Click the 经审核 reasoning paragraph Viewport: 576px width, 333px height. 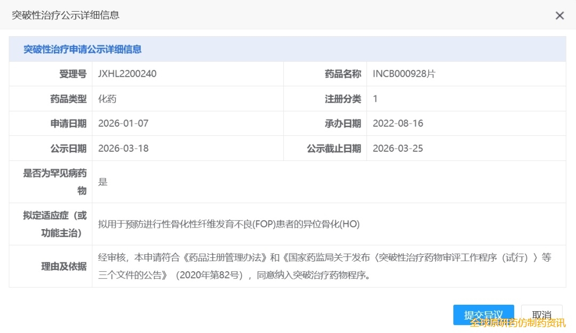click(324, 266)
